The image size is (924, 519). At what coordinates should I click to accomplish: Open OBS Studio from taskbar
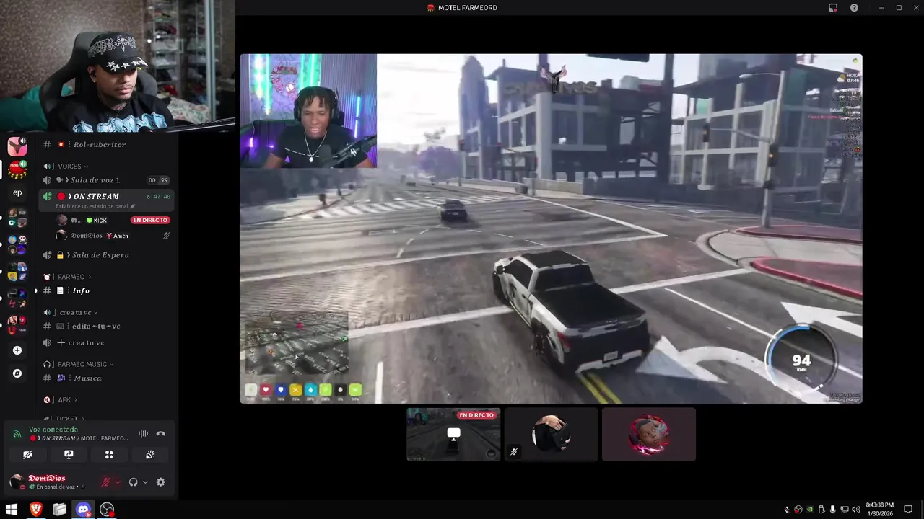[107, 510]
